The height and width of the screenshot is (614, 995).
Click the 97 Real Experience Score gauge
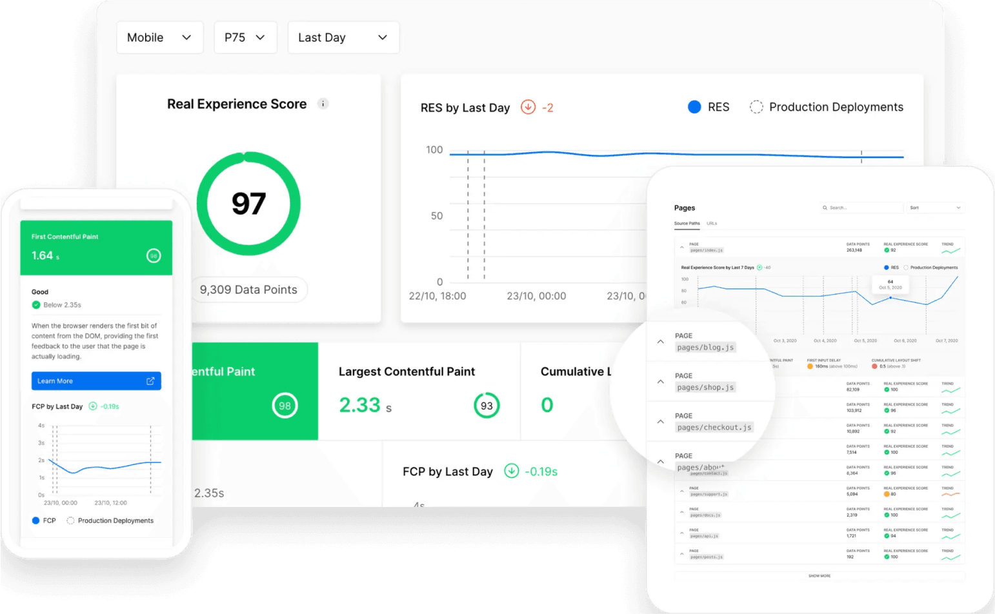pyautogui.click(x=248, y=204)
